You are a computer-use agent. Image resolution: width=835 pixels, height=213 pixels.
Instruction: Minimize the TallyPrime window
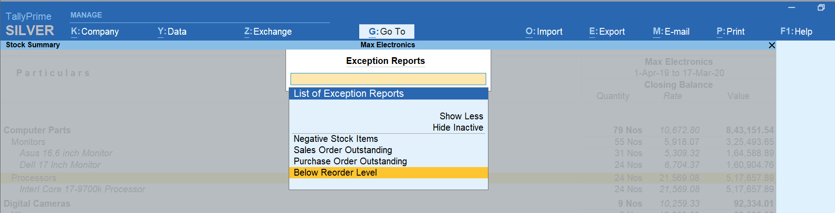(791, 8)
